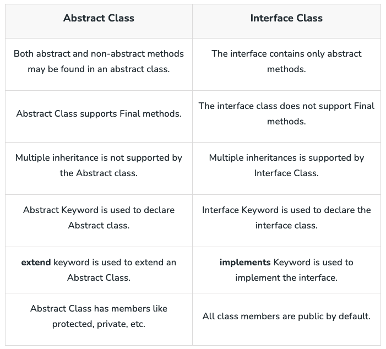Click the "the Abstract class." text line
Screen dimensions: 386x349
tap(99, 173)
